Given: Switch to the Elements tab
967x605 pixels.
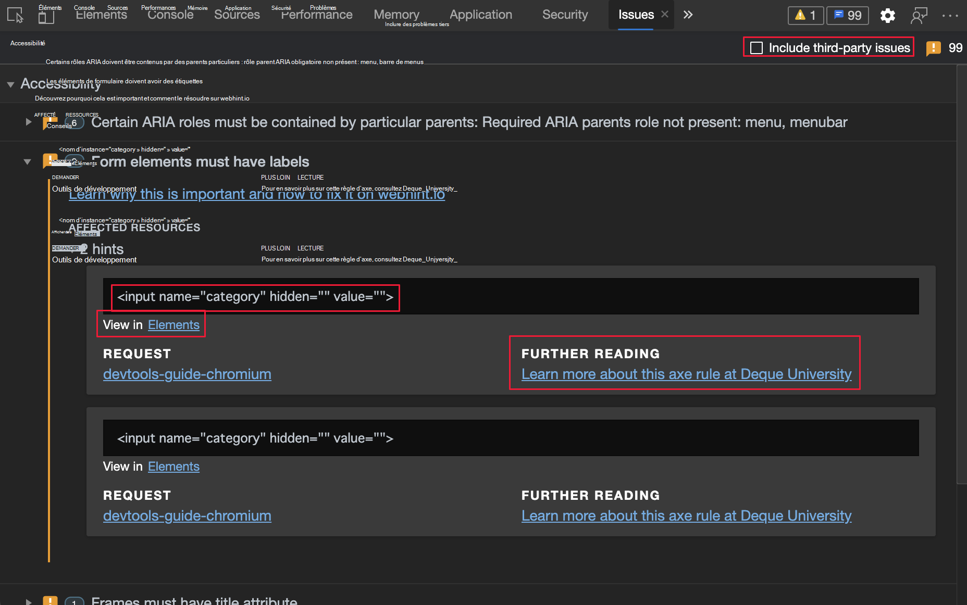Looking at the screenshot, I should [x=101, y=15].
